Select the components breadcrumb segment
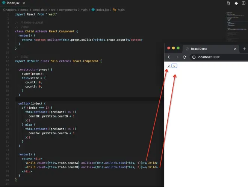This screenshot has width=248, height=187. pos(68,10)
